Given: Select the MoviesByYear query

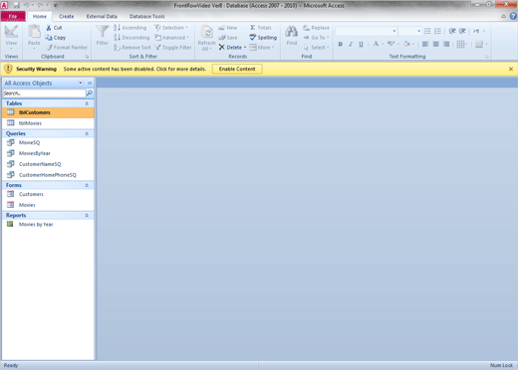Looking at the screenshot, I should [x=48, y=153].
